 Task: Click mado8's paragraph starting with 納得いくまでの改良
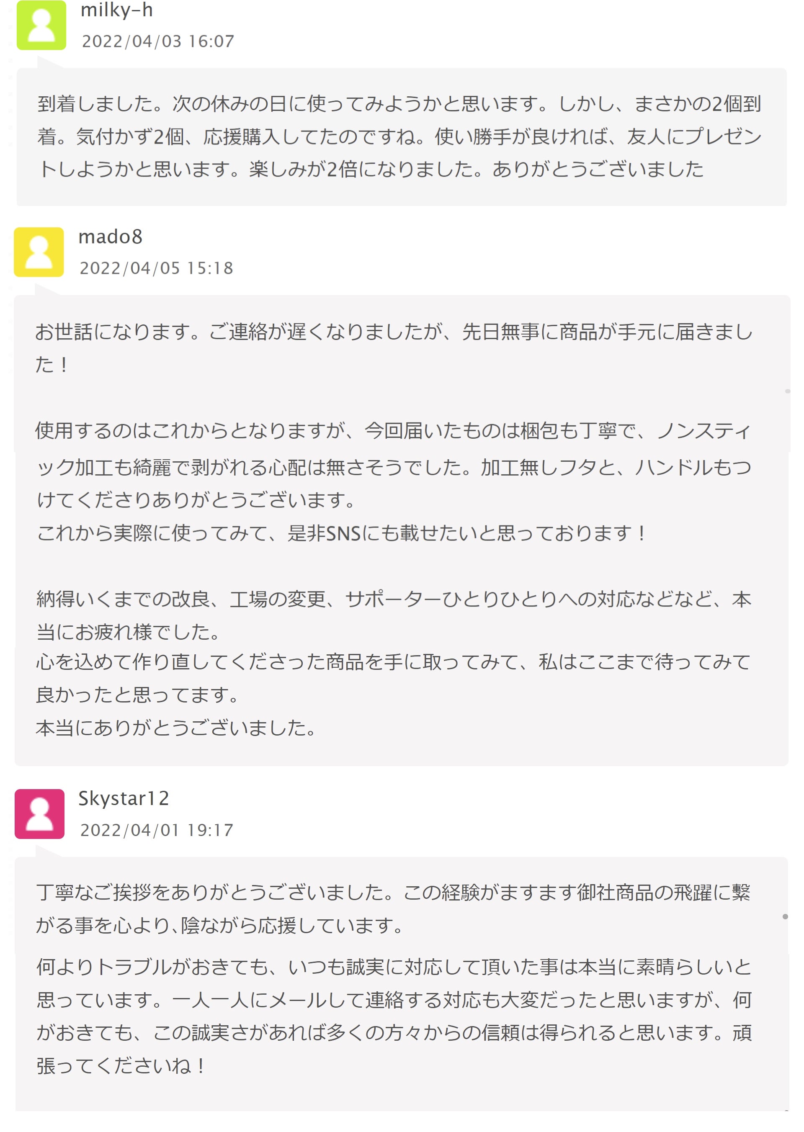pyautogui.click(x=394, y=615)
